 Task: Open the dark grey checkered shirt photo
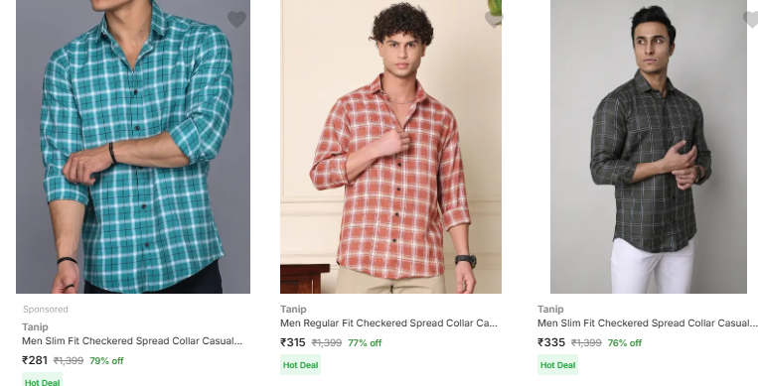tap(649, 147)
